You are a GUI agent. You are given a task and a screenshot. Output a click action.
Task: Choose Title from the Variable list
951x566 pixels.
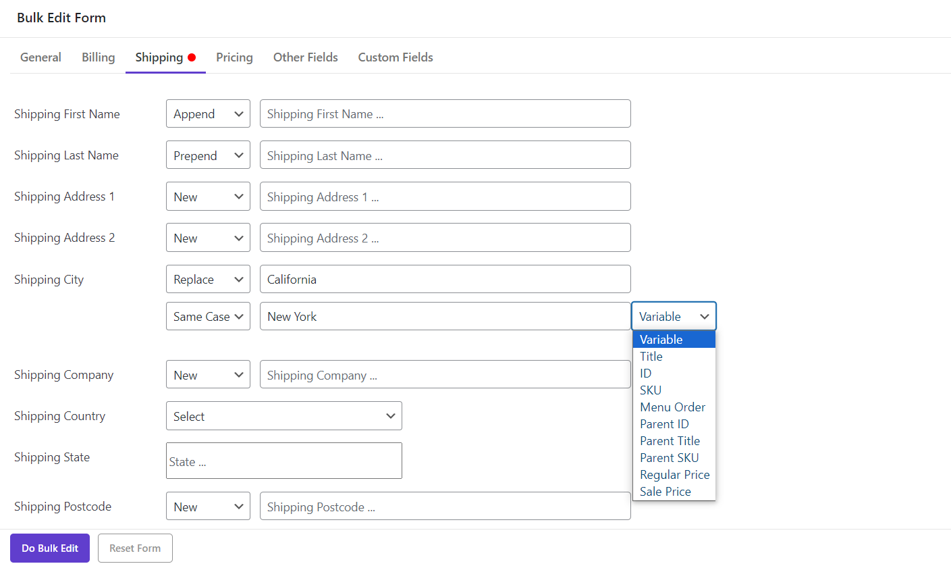[651, 357]
